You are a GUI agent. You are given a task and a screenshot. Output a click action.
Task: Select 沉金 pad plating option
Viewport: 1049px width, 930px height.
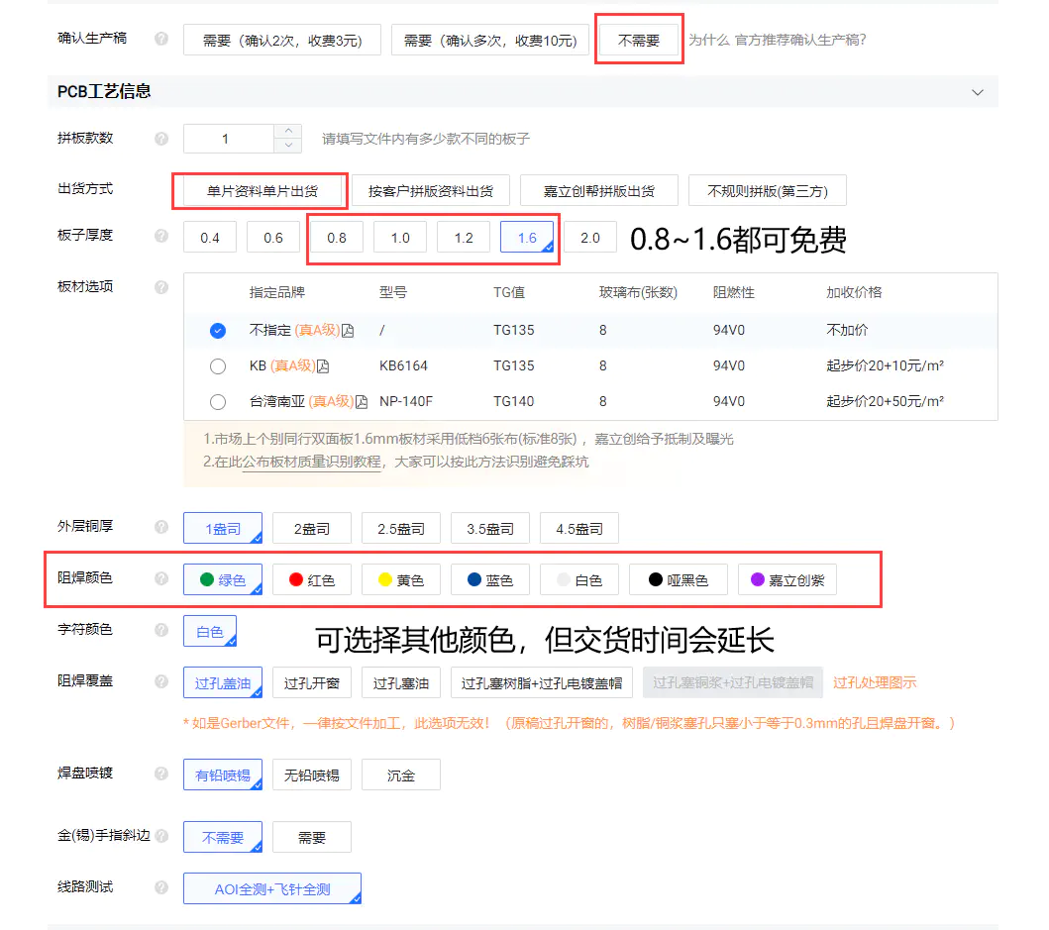(x=400, y=775)
